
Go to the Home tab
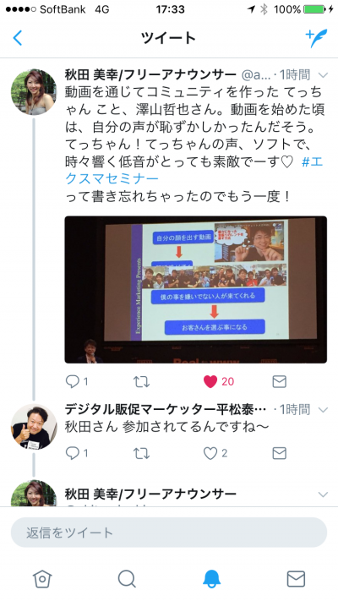[x=42, y=579]
